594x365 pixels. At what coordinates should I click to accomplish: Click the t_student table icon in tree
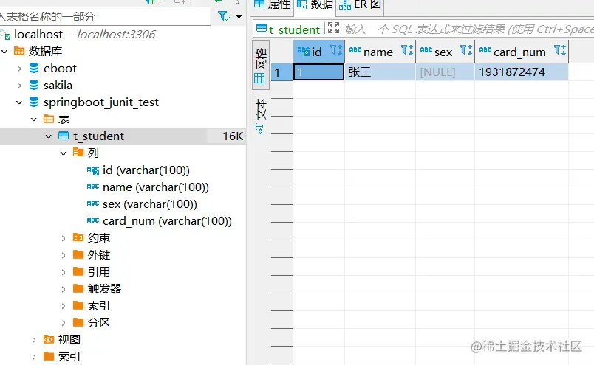click(64, 136)
